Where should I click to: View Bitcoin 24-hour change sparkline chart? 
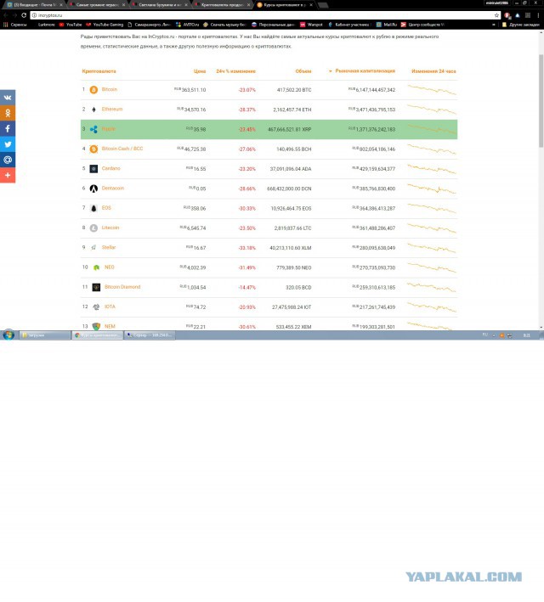(x=432, y=90)
